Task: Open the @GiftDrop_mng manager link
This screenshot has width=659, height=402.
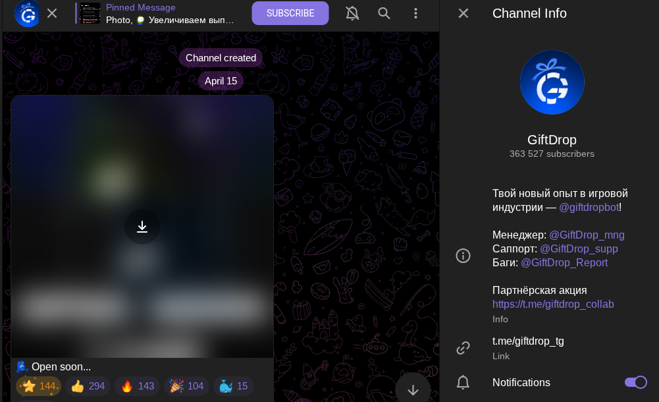Action: 587,235
